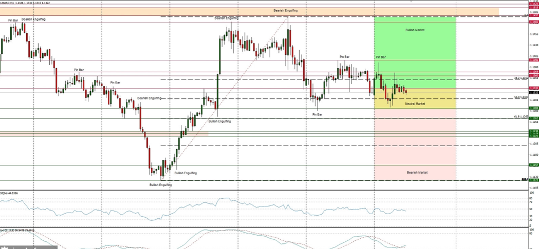Select the green 1.1285 price tag
Image resolution: width=539 pixels, height=249 pixels.
point(534,108)
